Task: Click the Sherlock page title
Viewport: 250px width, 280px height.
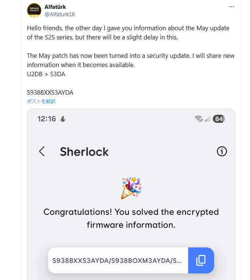Action: coord(84,152)
